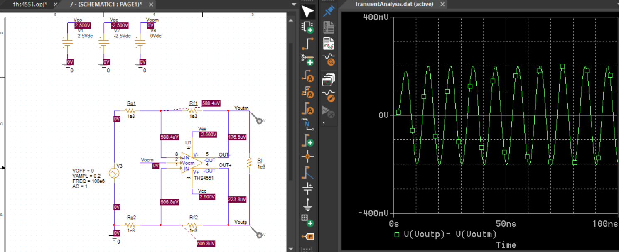Choose Auto Wire multiple points tool
The height and width of the screenshot is (252, 619).
pyautogui.click(x=307, y=92)
